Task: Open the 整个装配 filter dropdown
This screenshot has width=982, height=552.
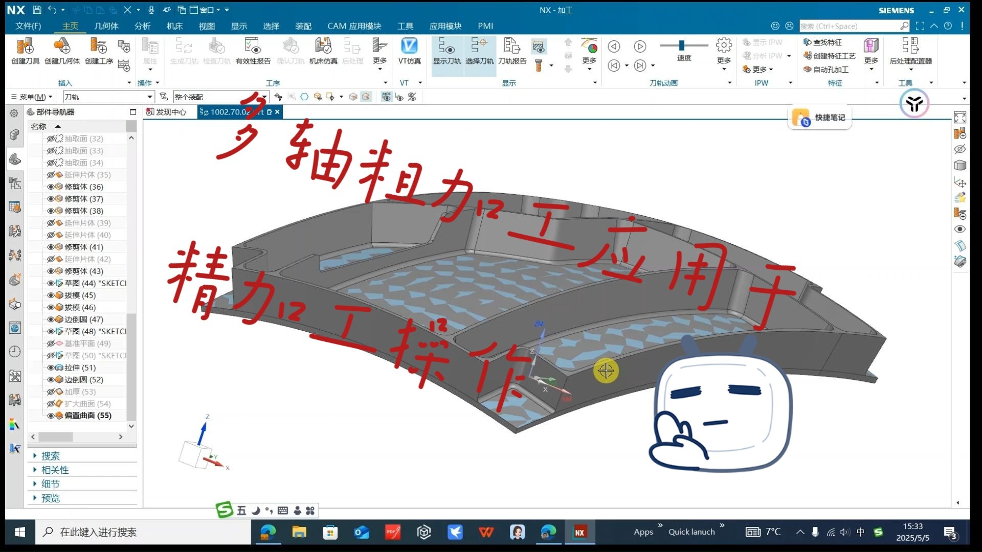Action: pos(263,97)
